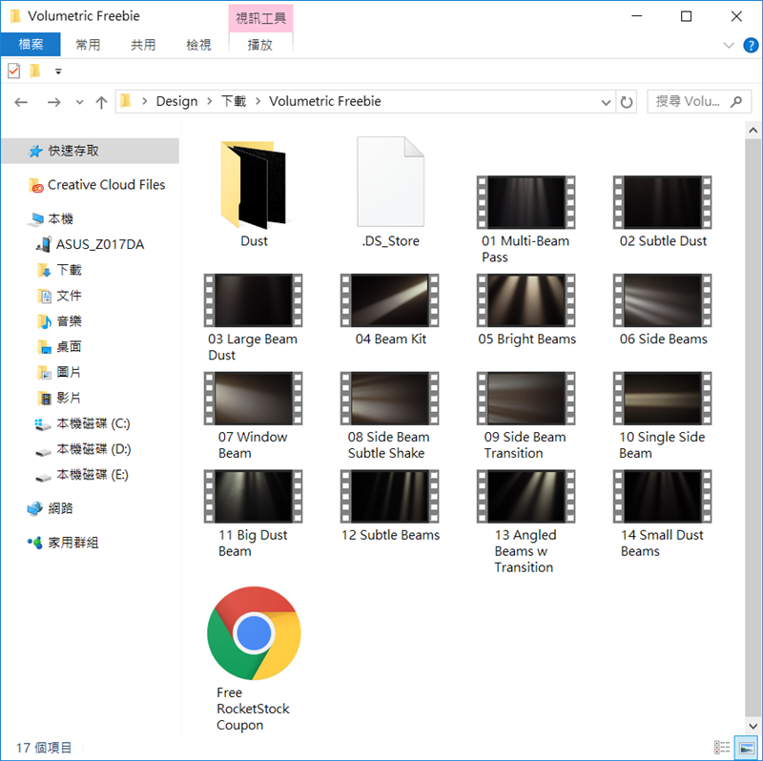Click Volumetric Freebie in the breadcrumb
Viewport: 763px width, 761px height.
pyautogui.click(x=325, y=101)
